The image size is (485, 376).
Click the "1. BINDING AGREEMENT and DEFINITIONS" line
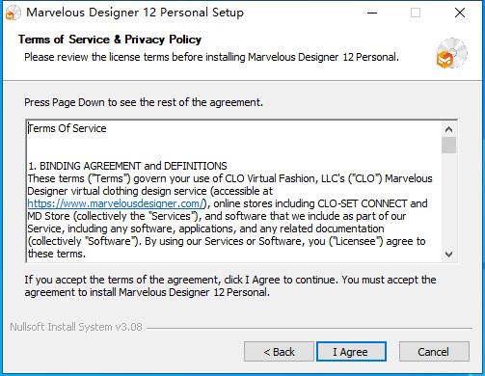click(x=127, y=166)
